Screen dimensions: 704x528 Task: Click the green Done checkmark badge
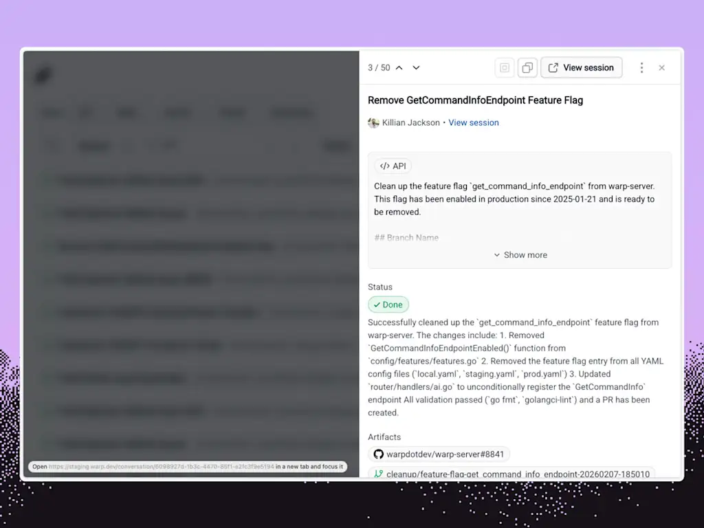pos(388,304)
